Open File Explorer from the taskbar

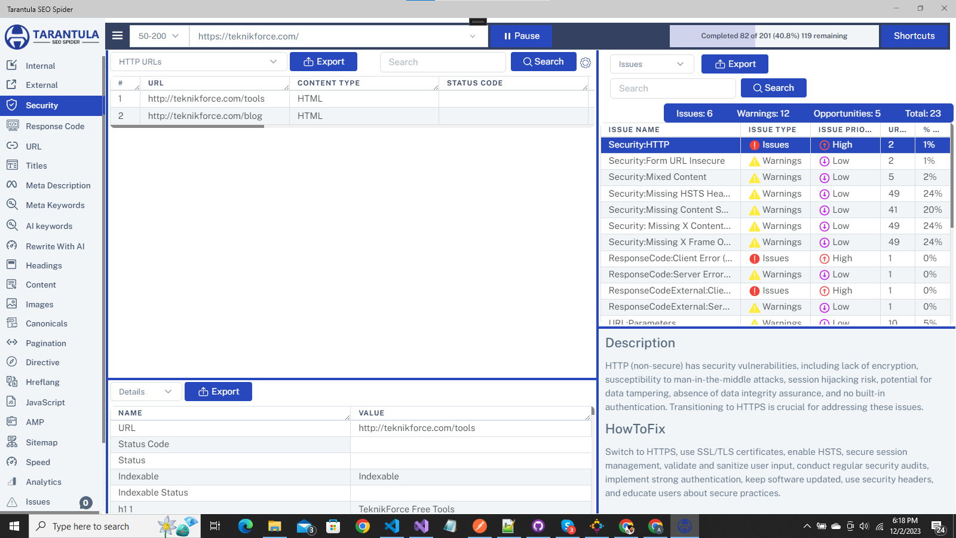pos(274,526)
